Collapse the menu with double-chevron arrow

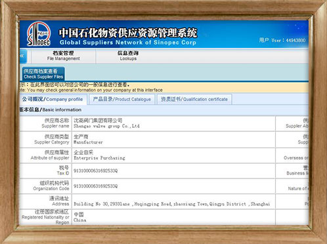(23, 56)
